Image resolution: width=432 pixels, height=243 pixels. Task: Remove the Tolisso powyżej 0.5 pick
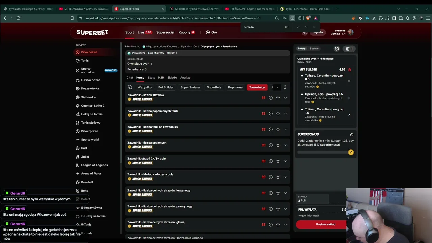[x=349, y=81]
